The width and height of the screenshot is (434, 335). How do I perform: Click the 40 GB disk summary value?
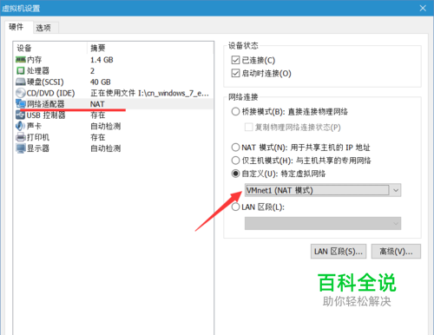tap(101, 82)
